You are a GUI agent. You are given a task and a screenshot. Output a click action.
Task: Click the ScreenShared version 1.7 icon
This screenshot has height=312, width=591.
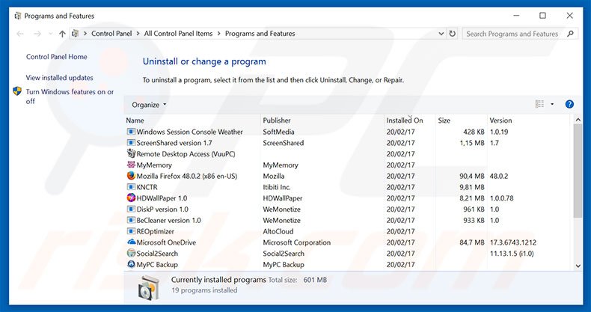point(131,143)
